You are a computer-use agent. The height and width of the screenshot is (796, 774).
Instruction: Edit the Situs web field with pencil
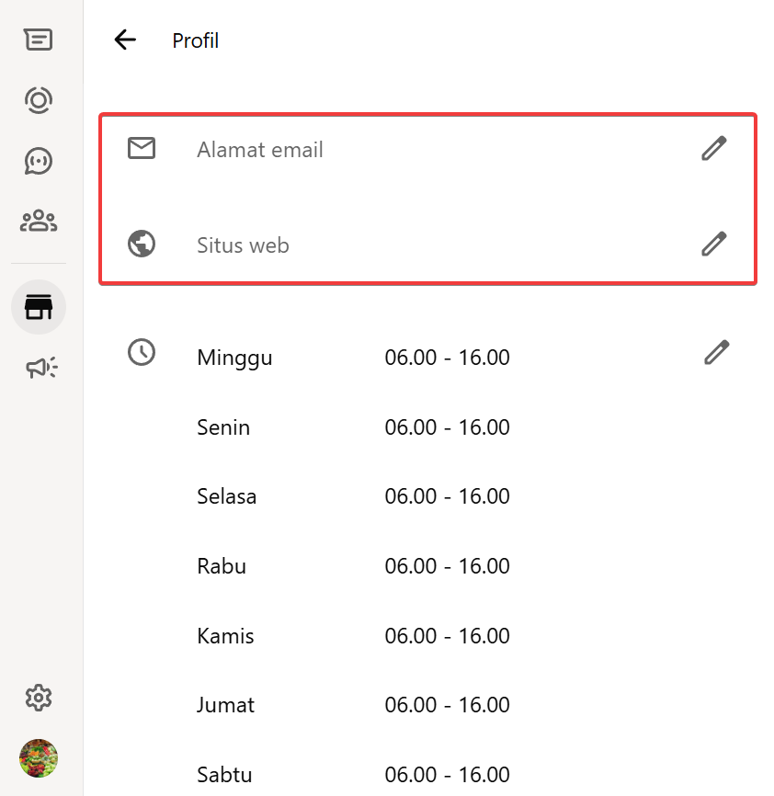pyautogui.click(x=713, y=244)
